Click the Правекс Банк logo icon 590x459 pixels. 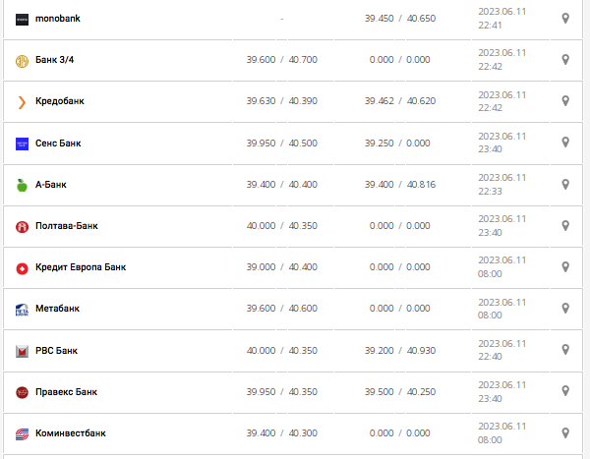tap(22, 392)
